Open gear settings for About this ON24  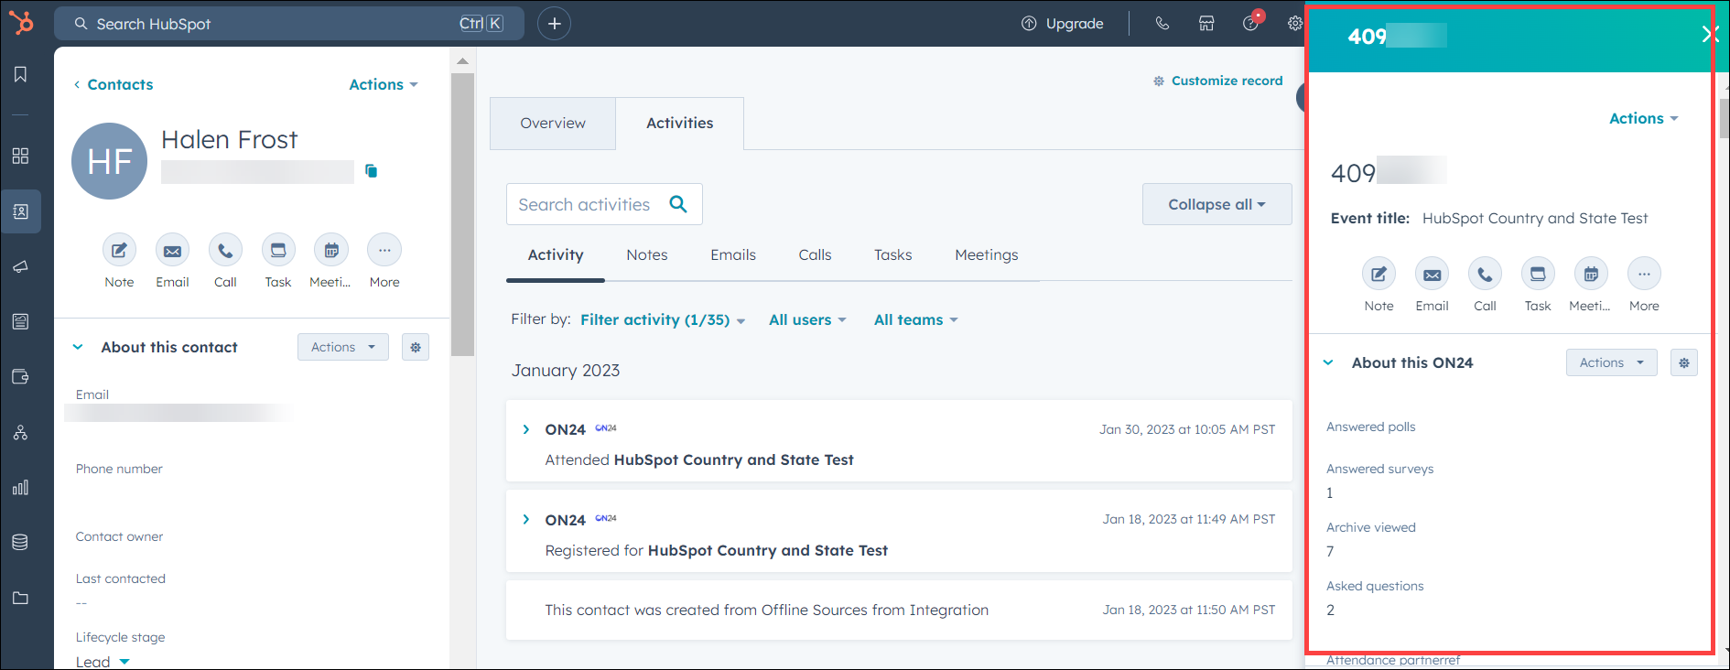coord(1684,362)
